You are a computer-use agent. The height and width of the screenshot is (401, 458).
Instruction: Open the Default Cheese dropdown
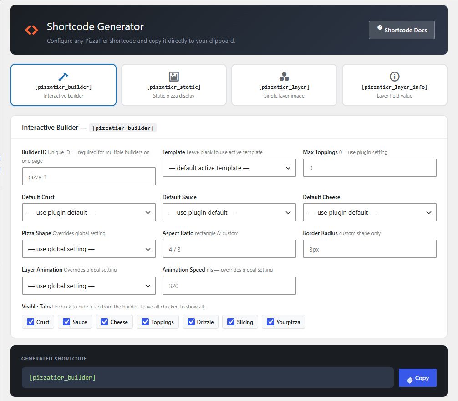(370, 212)
